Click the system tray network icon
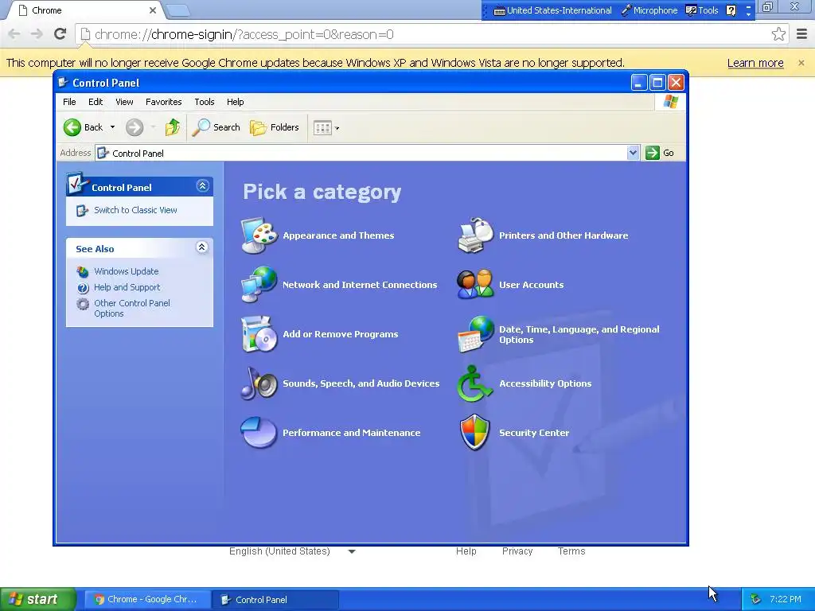The height and width of the screenshot is (611, 815). (755, 599)
